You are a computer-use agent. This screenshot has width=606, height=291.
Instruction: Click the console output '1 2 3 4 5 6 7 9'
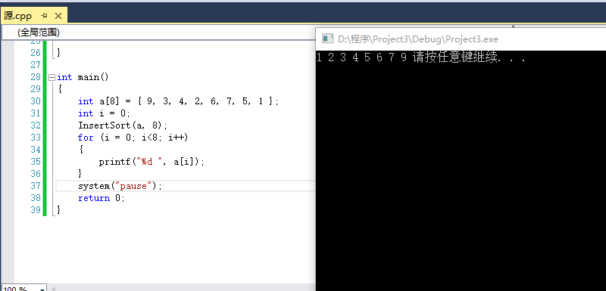coord(361,57)
